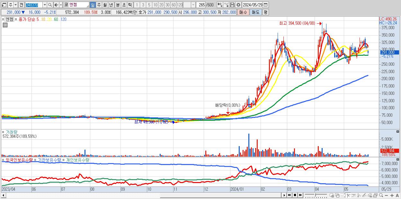Click the date field 2024/05/29

(x=252, y=5)
